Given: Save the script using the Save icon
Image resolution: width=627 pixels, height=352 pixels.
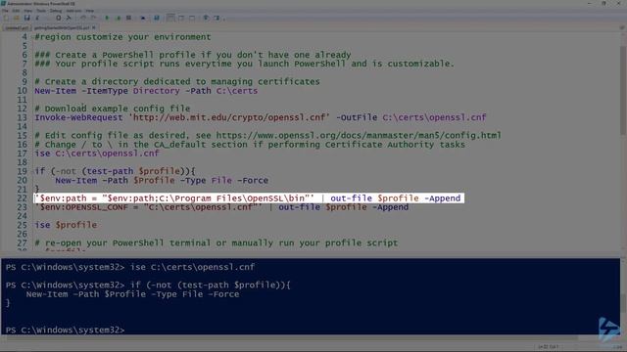Looking at the screenshot, I should coord(26,18).
